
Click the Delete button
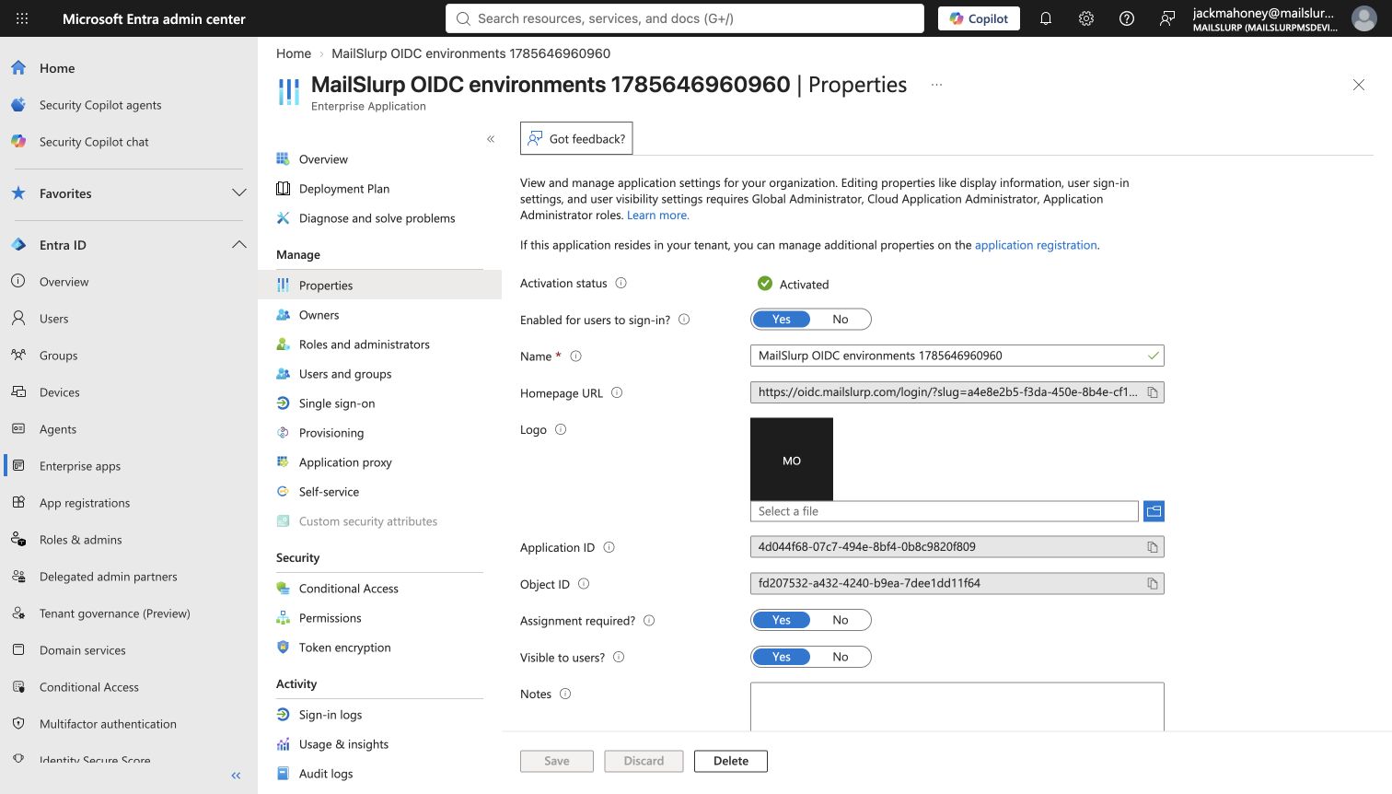pos(731,761)
